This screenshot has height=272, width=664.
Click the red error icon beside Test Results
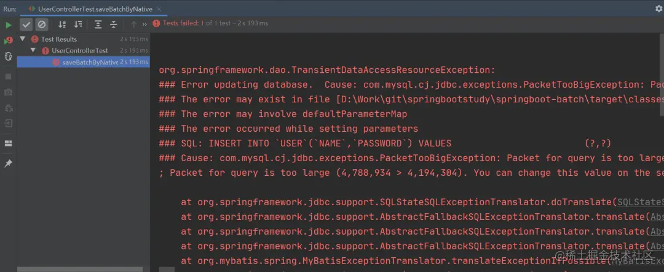[x=34, y=39]
